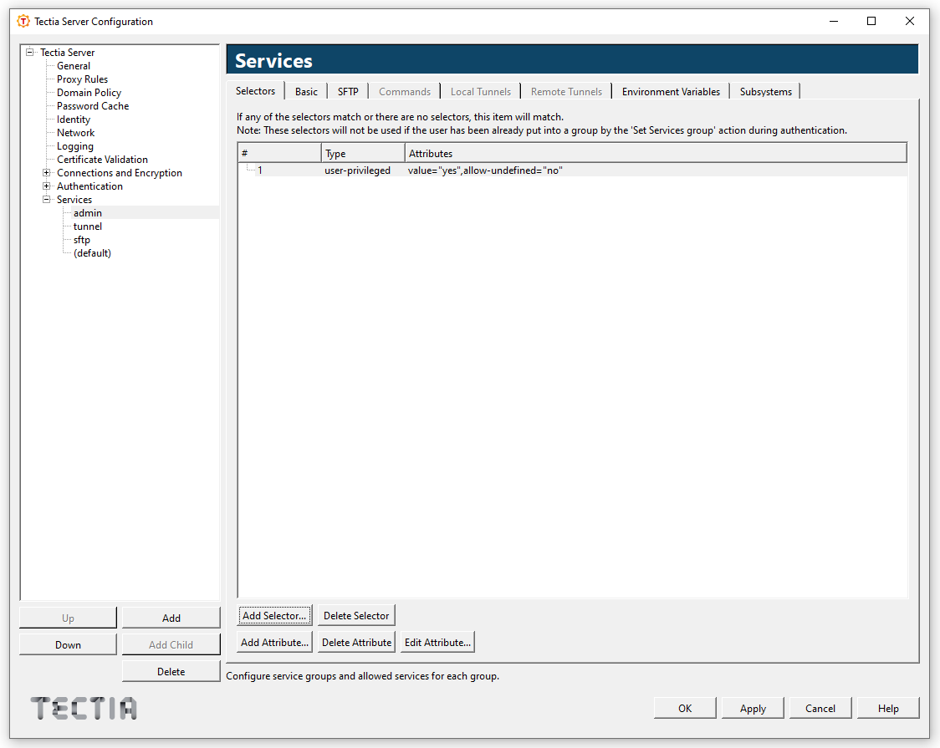Select General in the tree
Viewport: 940px width, 748px height.
(73, 66)
